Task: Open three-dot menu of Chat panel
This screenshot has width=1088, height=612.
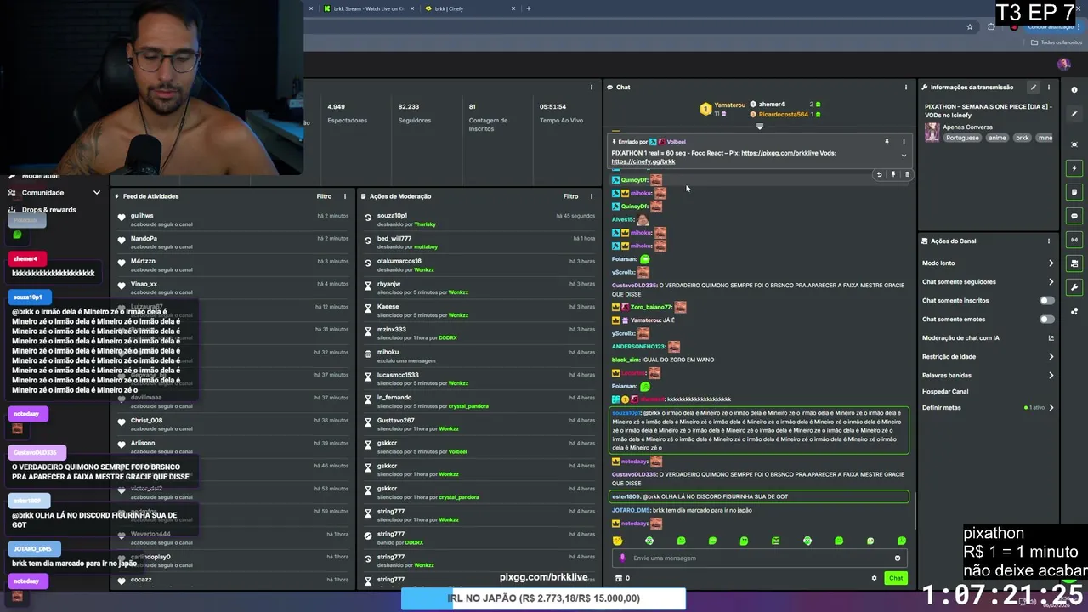Action: (x=906, y=87)
